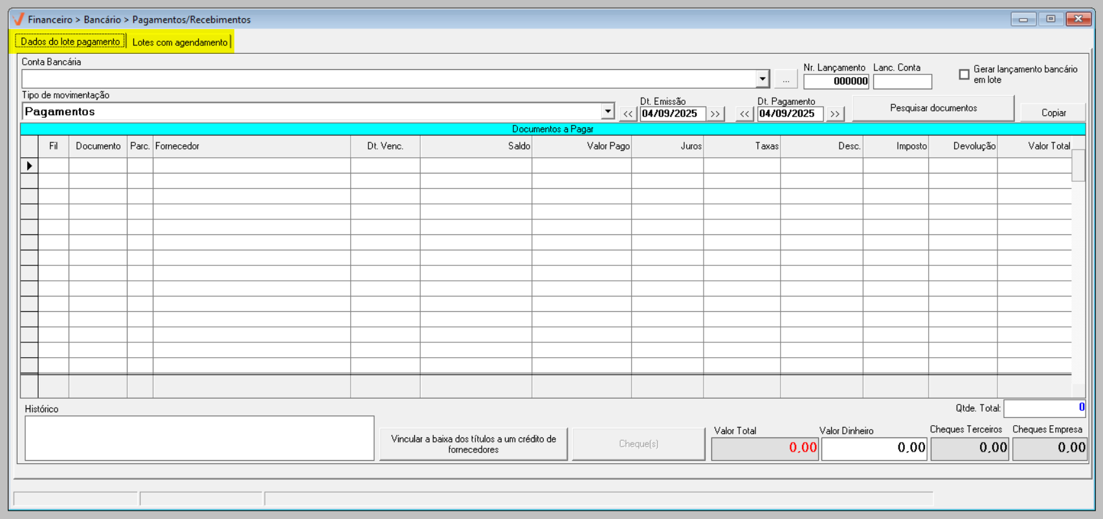Go to previous Dt. Emissão date
The width and height of the screenshot is (1103, 519).
[x=628, y=114]
